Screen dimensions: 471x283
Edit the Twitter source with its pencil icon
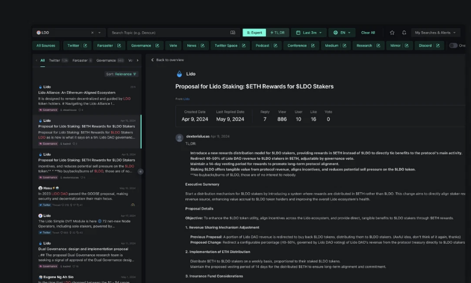point(85,45)
